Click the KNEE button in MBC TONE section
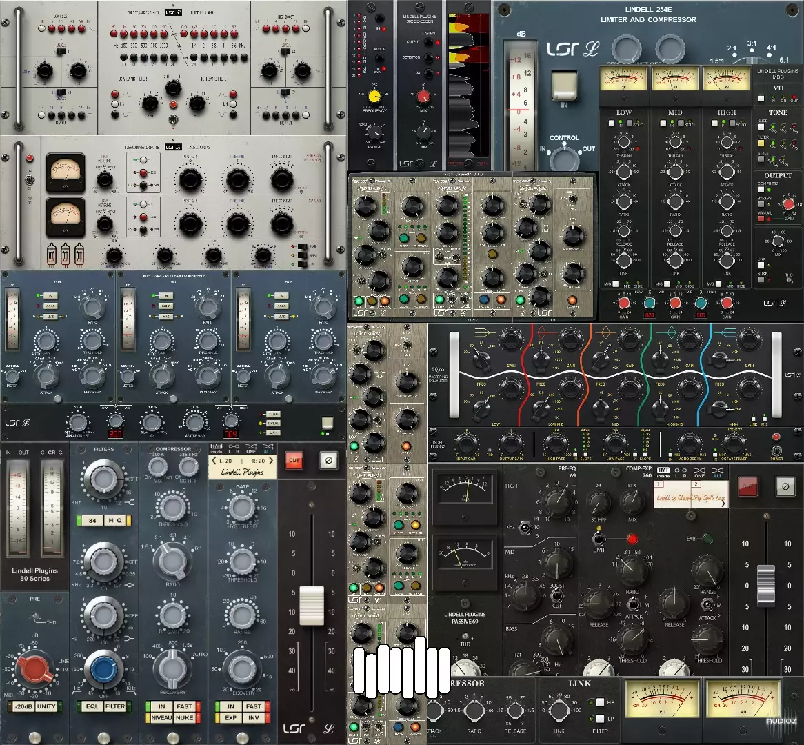This screenshot has height=745, width=804. coord(762,127)
